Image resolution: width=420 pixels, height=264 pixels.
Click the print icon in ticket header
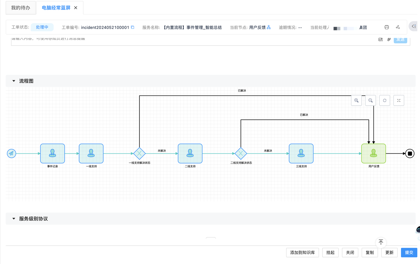pyautogui.click(x=387, y=27)
